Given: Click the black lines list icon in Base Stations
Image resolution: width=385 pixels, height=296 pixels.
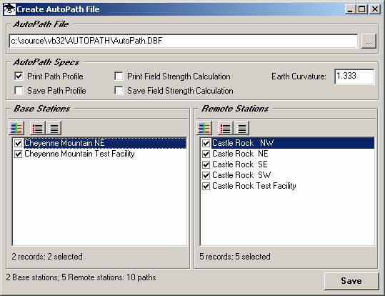Looking at the screenshot, I should click(x=54, y=128).
